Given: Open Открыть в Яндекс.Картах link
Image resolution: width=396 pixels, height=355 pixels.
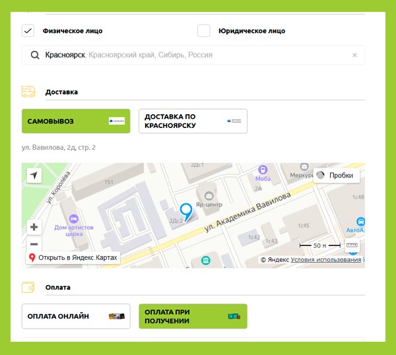Looking at the screenshot, I should pos(73,257).
